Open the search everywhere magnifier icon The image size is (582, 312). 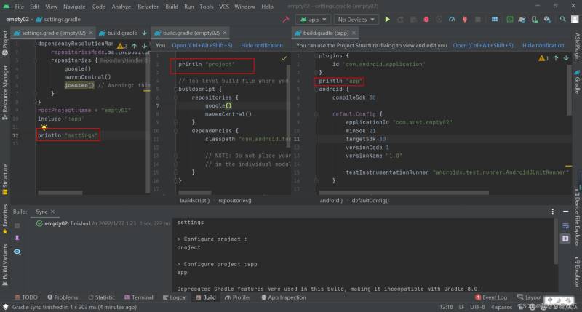[562, 20]
